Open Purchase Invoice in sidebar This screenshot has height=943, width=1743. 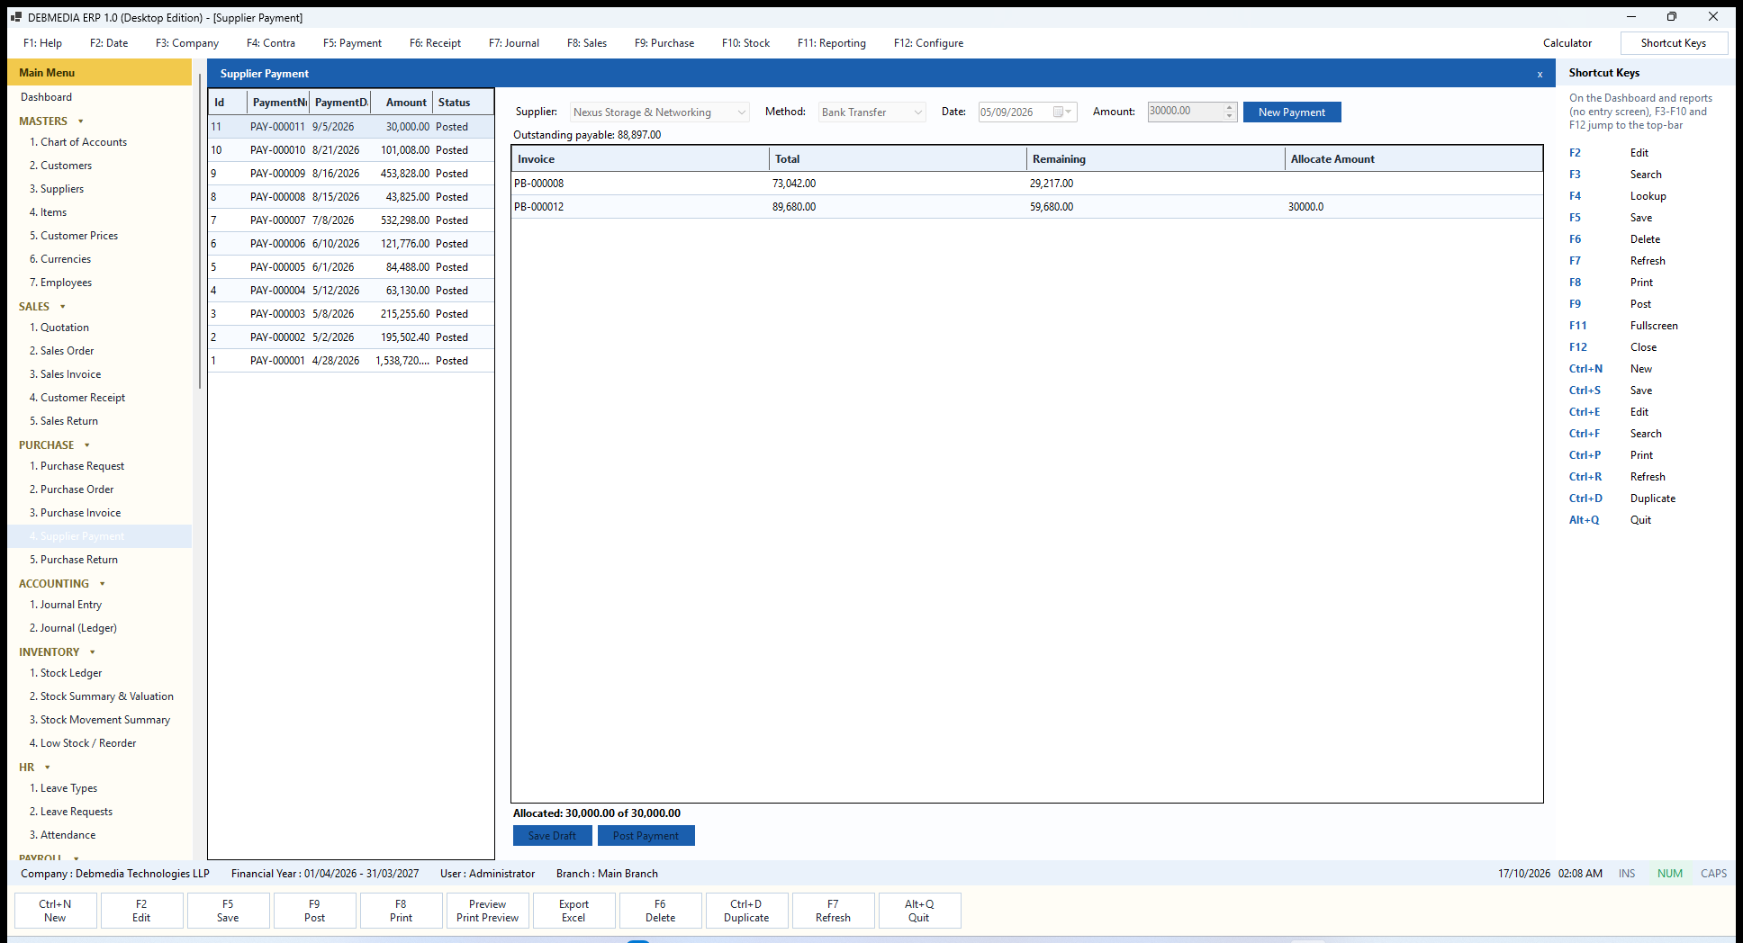pyautogui.click(x=75, y=513)
